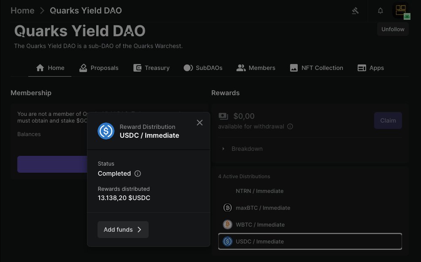This screenshot has height=262, width=421.
Task: Go to the NFT Collection tab
Action: point(317,68)
